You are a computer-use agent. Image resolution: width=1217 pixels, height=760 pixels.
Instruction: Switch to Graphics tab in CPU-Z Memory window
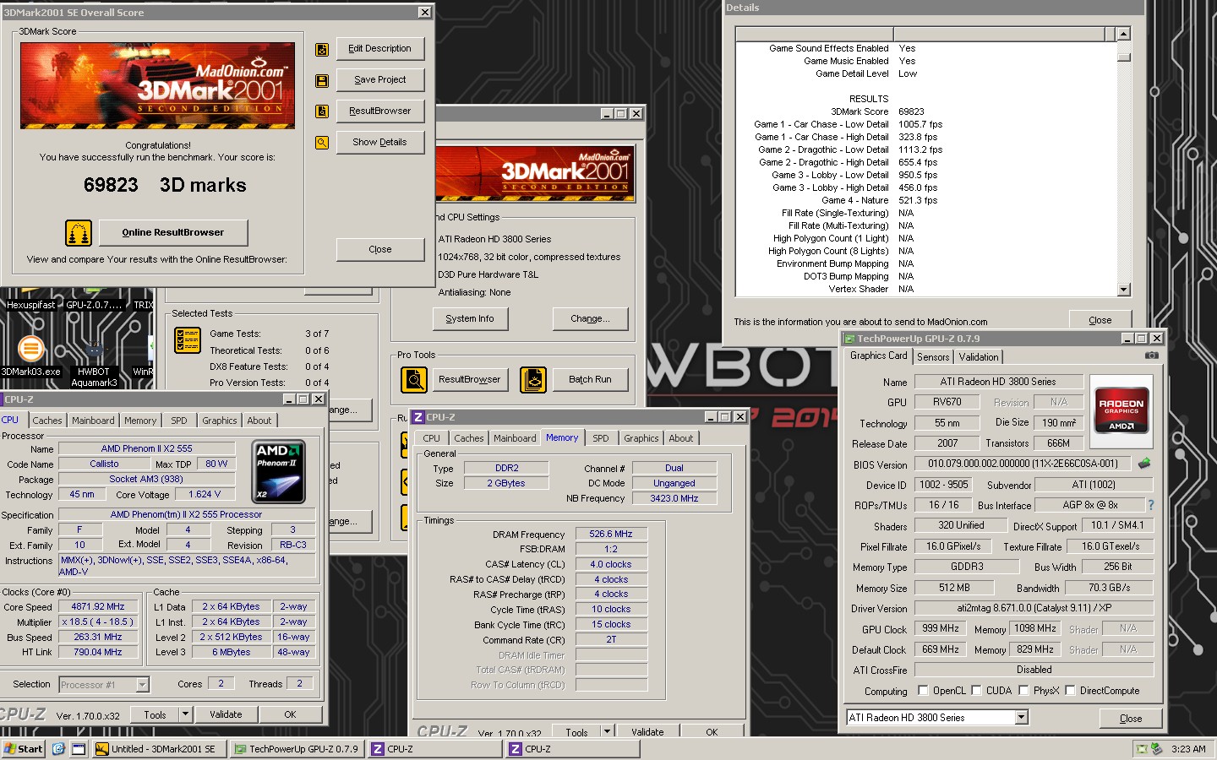click(x=641, y=438)
